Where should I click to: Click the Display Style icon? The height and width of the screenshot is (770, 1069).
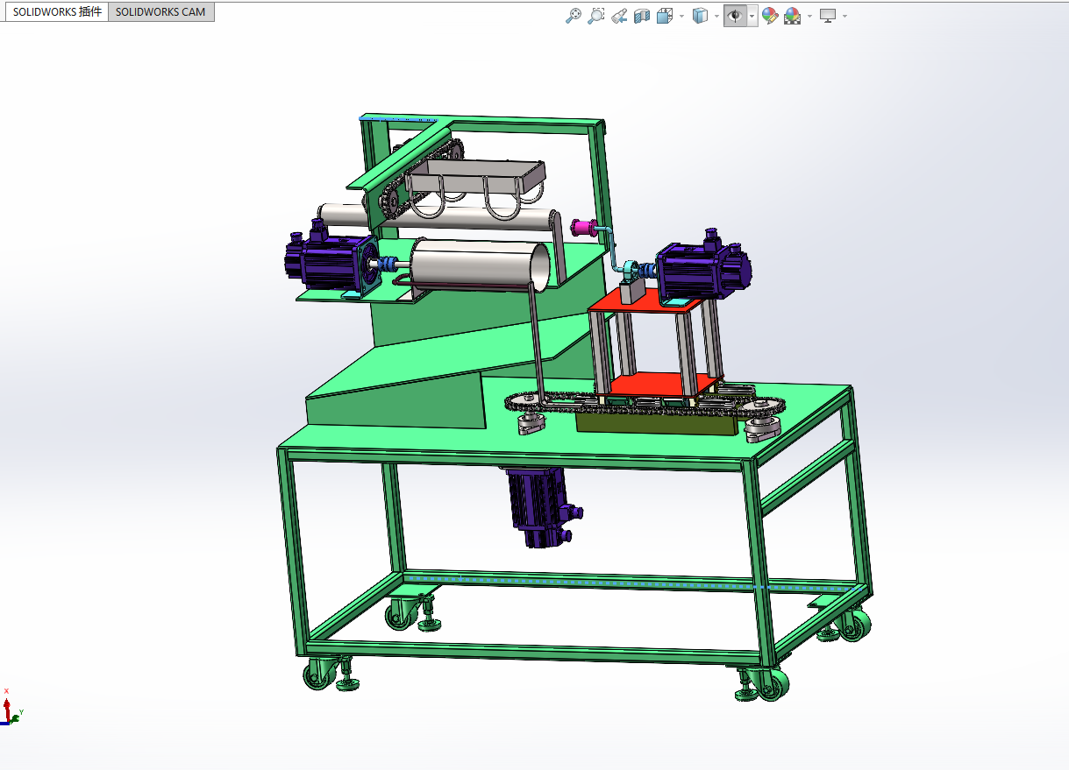(x=700, y=15)
